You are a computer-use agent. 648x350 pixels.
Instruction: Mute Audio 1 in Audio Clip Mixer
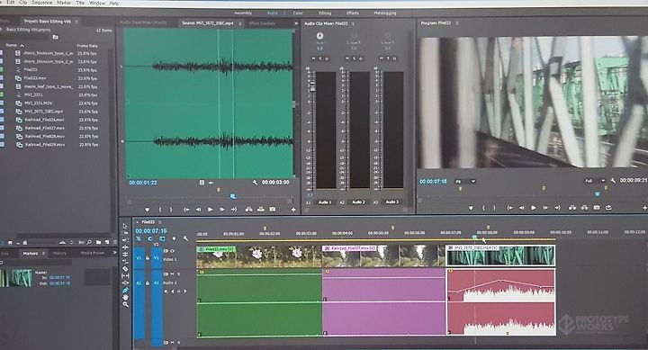click(313, 58)
